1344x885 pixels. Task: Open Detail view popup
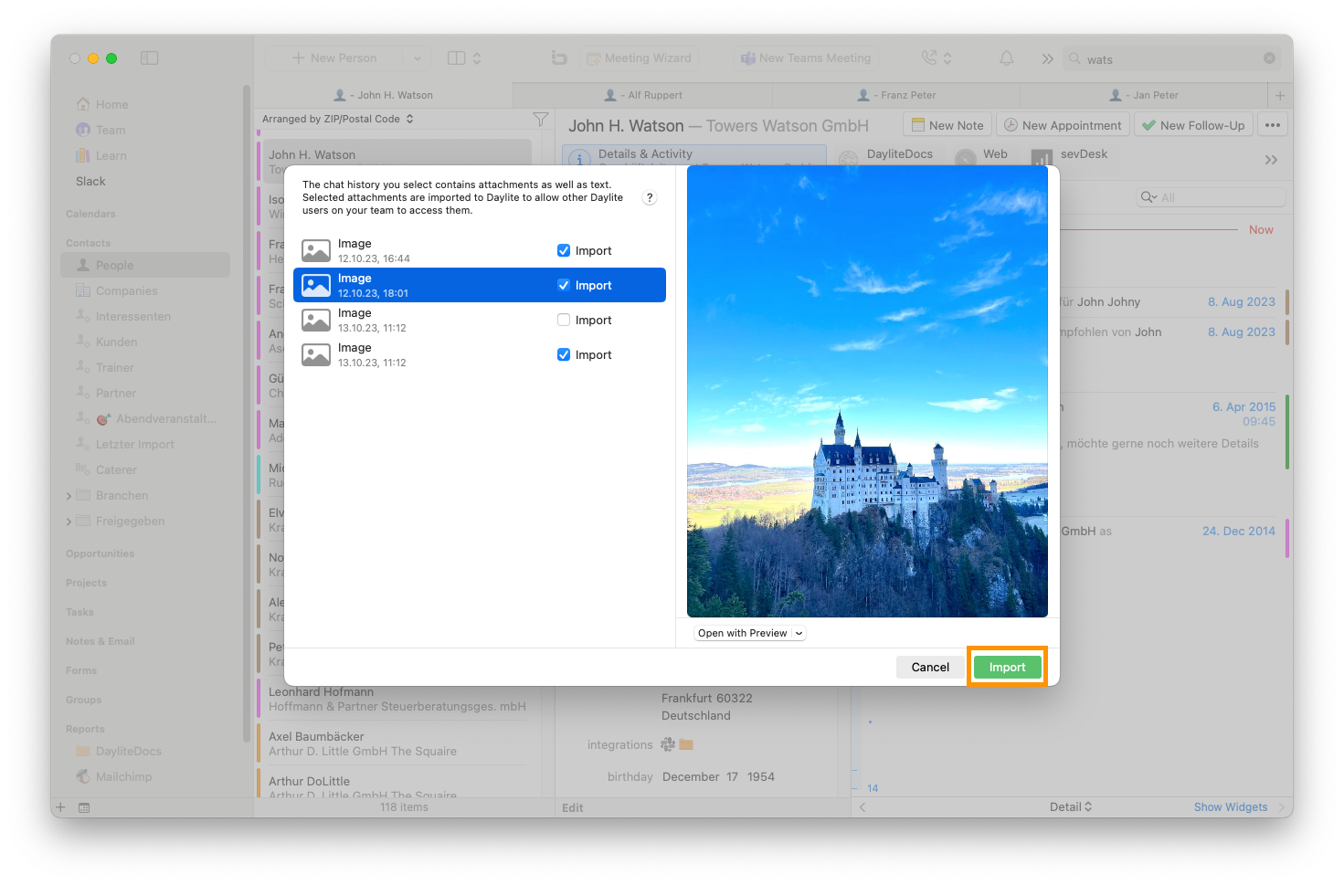(1071, 806)
